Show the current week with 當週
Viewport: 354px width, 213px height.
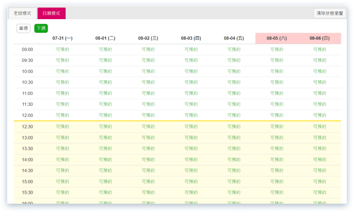[23, 28]
